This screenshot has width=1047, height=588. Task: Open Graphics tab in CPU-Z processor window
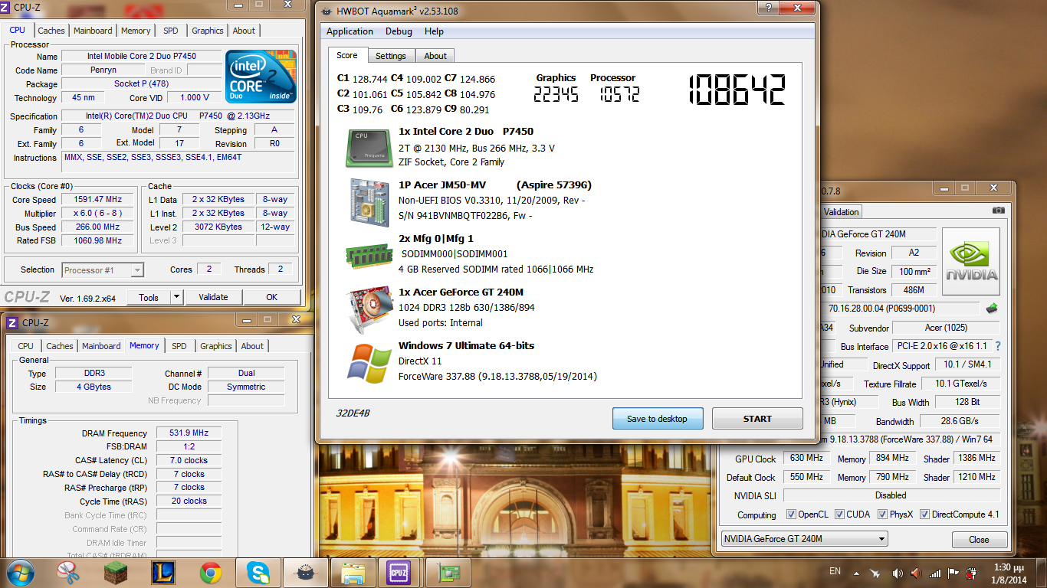pyautogui.click(x=208, y=31)
